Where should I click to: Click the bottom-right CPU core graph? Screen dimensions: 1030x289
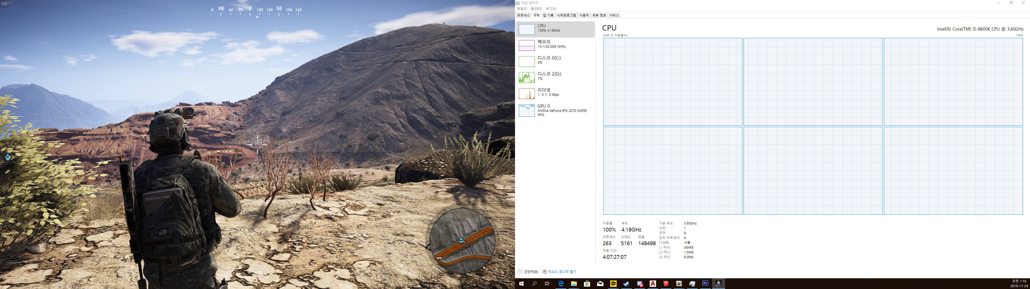(x=953, y=171)
